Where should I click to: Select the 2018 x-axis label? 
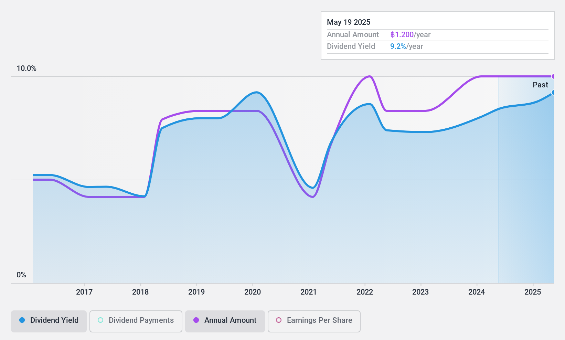pyautogui.click(x=140, y=292)
